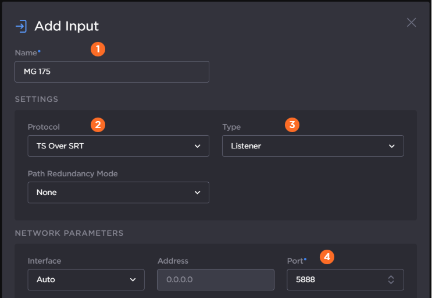Expand the Type dropdown set to Listener
The image size is (432, 298).
(x=313, y=146)
